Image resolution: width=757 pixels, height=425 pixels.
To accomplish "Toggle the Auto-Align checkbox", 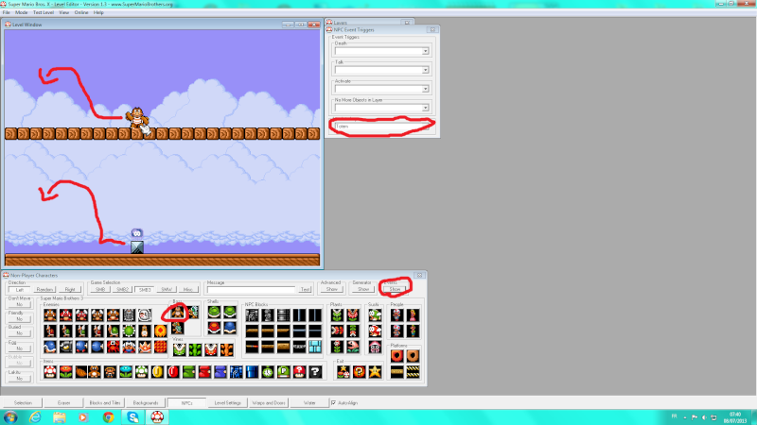I will coord(334,403).
